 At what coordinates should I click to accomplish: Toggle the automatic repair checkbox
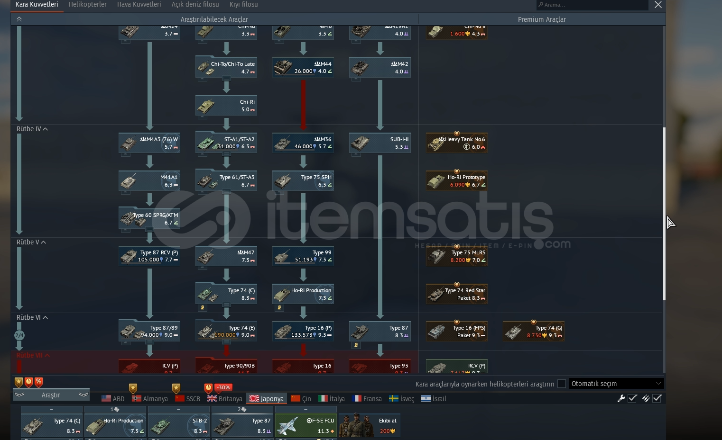pos(632,398)
